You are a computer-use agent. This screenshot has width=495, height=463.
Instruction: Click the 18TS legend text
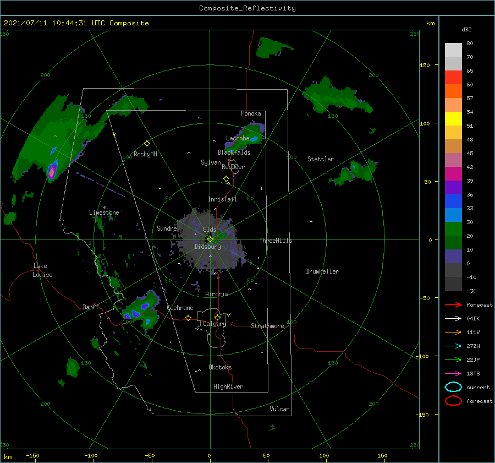(x=473, y=374)
